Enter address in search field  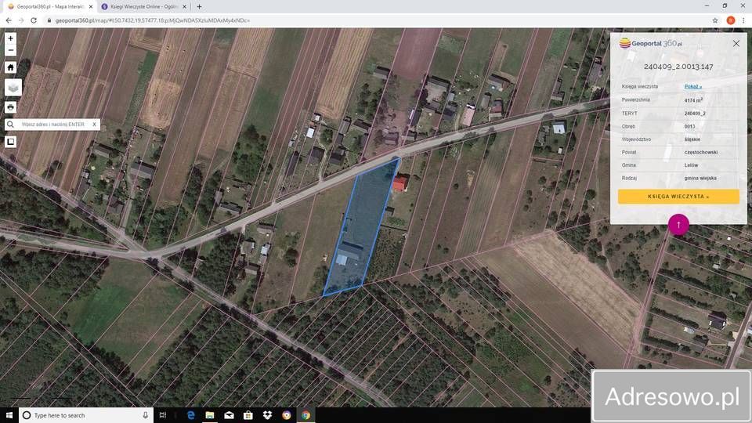coord(52,125)
